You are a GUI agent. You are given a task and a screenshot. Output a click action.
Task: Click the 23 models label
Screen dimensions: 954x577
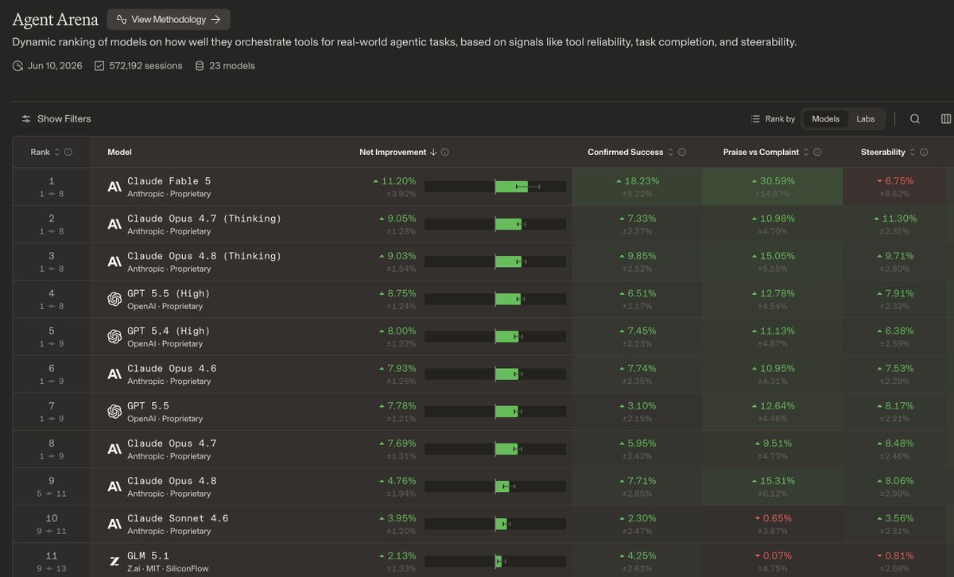tap(232, 66)
